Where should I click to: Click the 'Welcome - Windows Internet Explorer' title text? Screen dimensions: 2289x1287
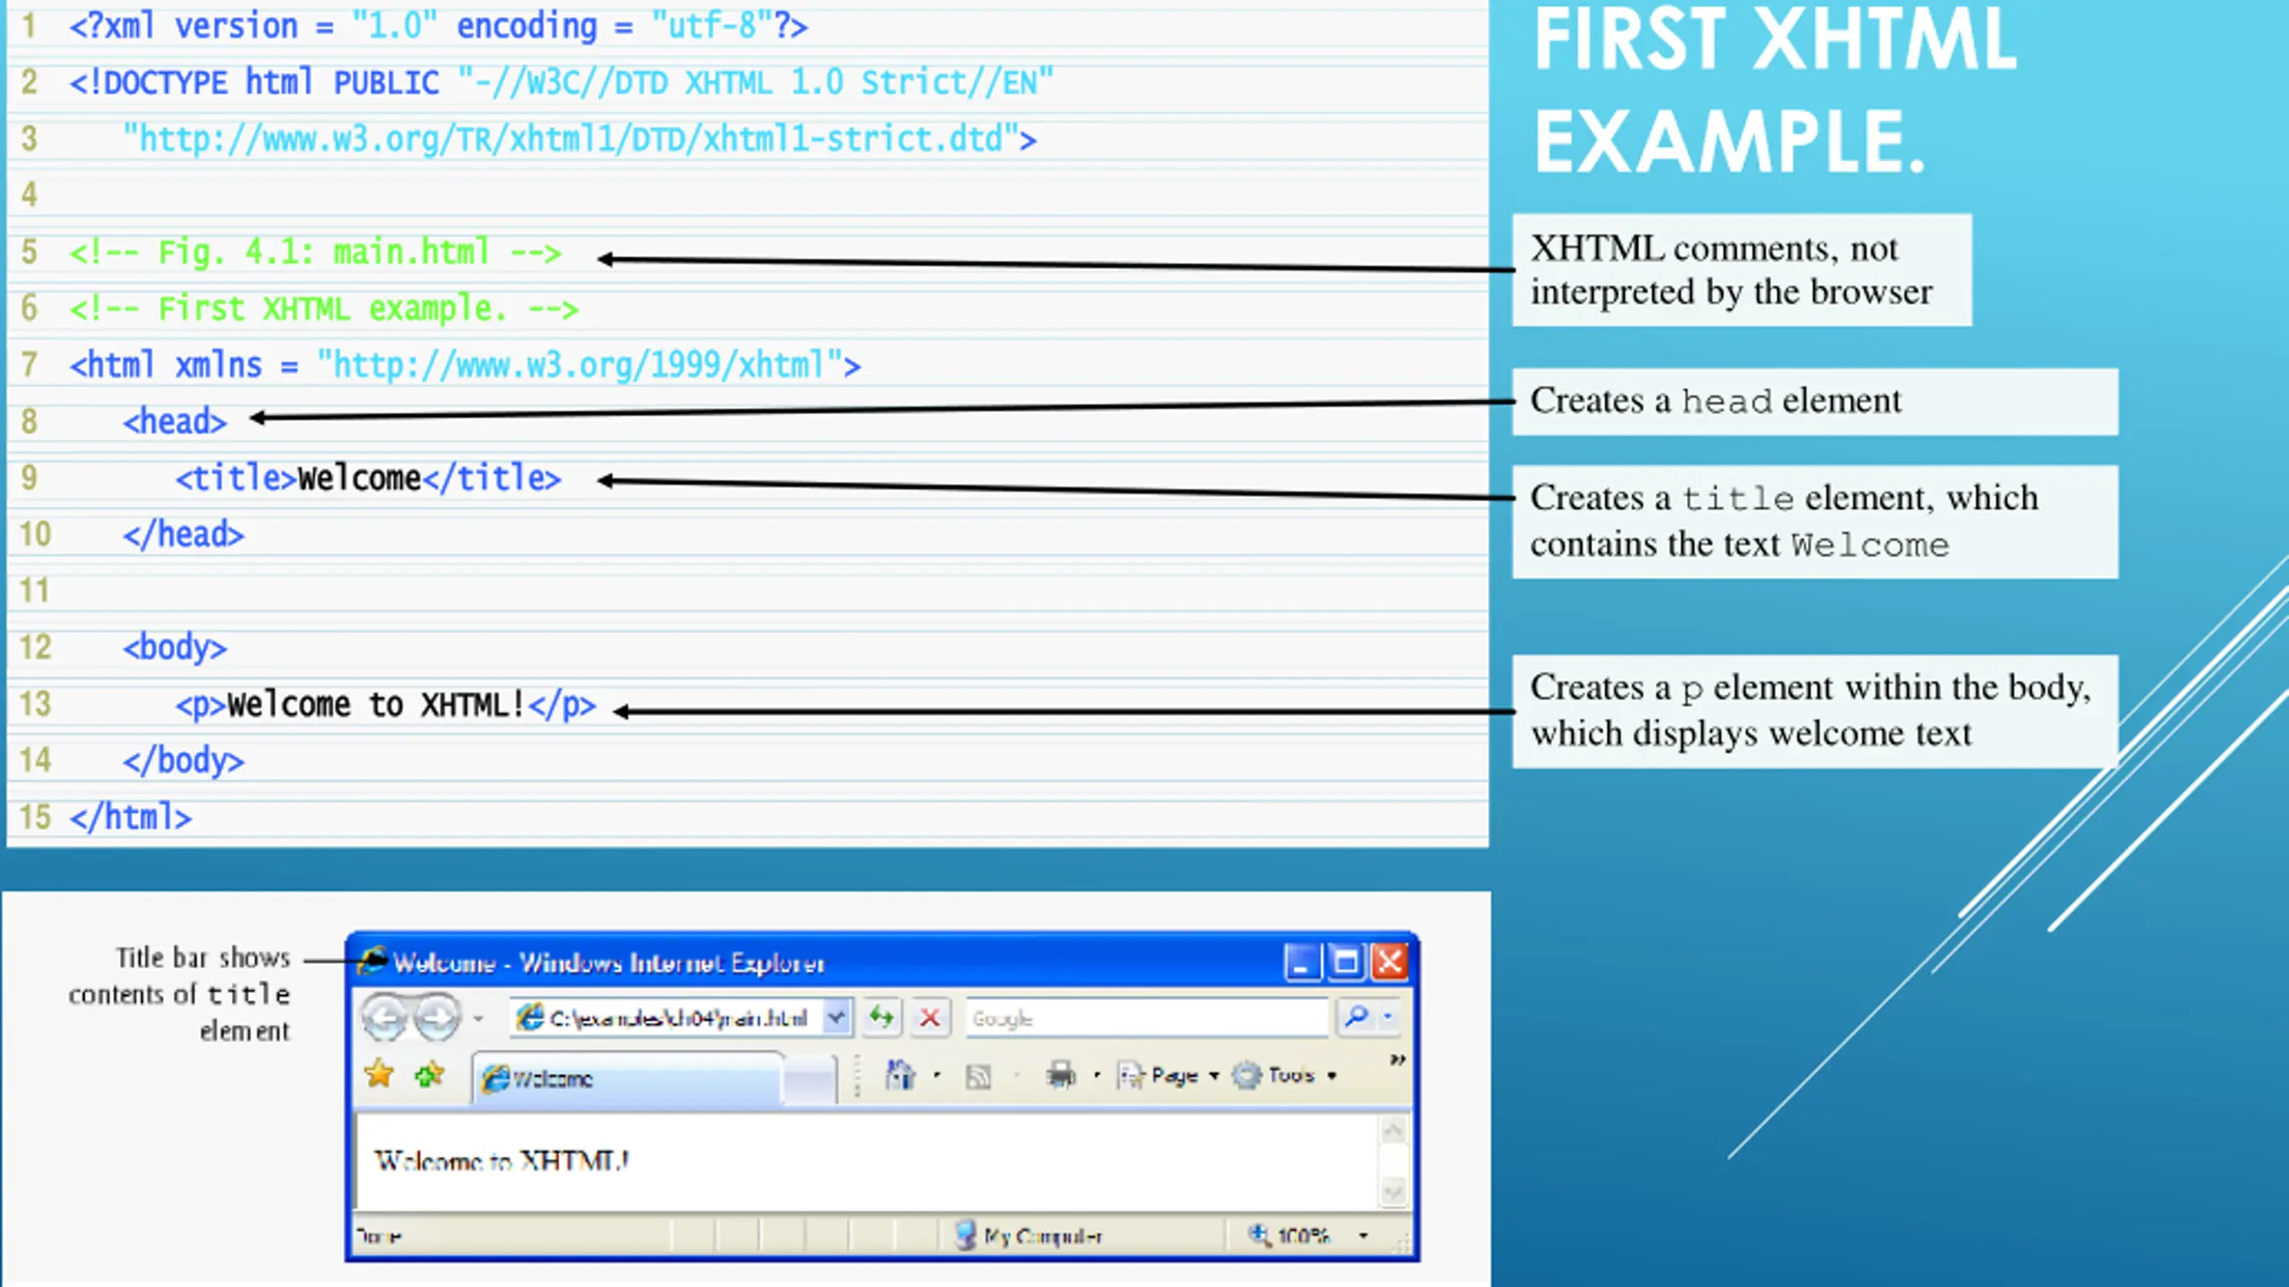coord(608,963)
